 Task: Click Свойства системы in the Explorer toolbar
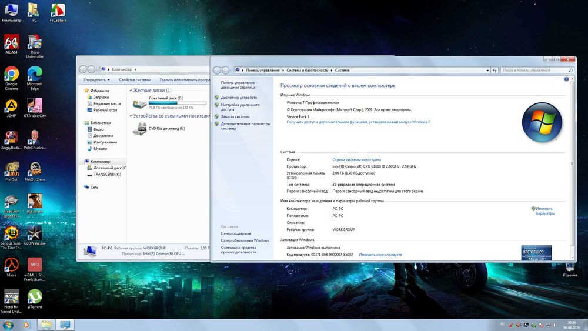click(x=135, y=80)
